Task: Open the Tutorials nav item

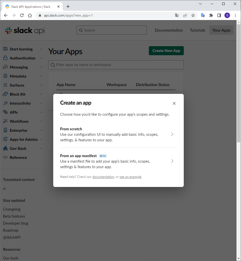Action: pyautogui.click(x=198, y=30)
